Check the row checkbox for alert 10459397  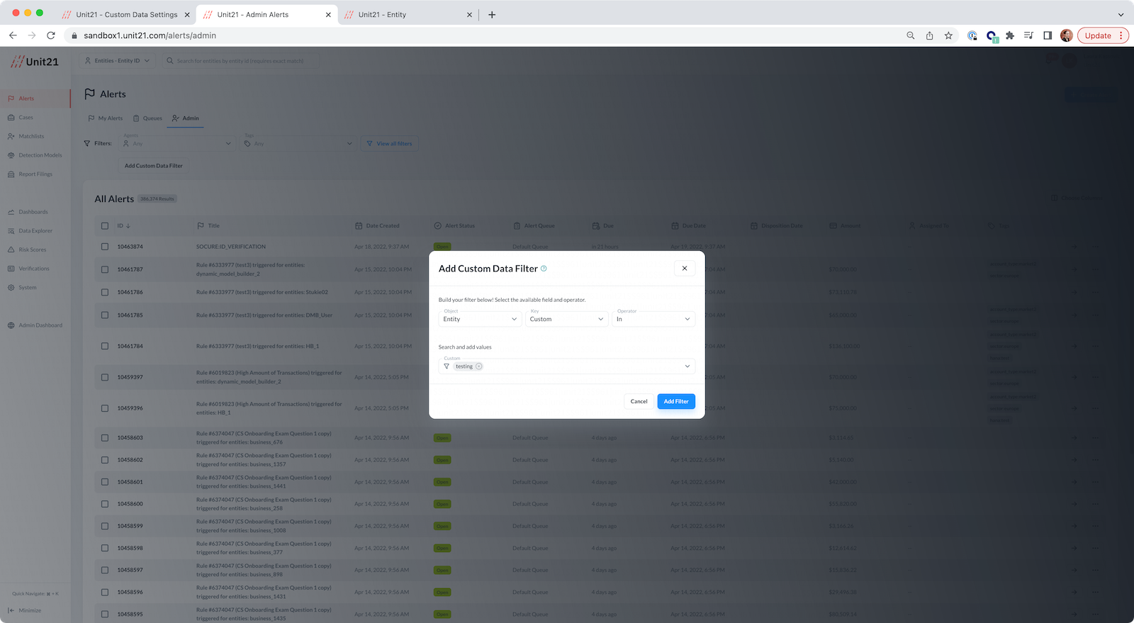pyautogui.click(x=105, y=377)
